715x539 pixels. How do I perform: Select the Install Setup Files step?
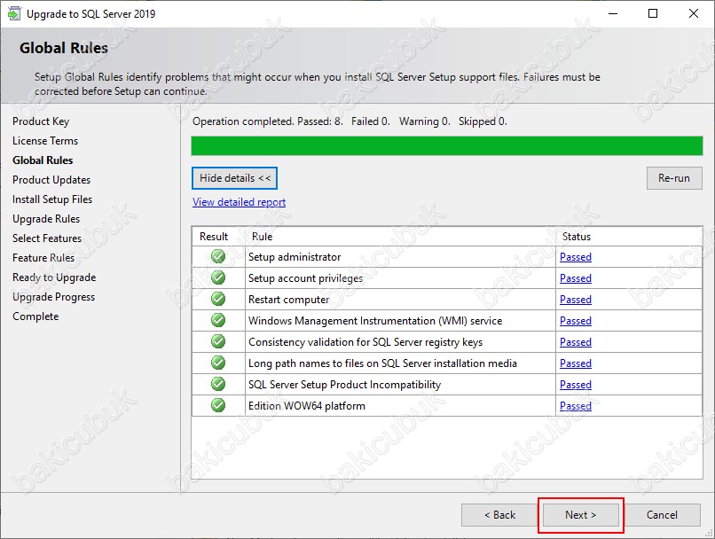click(52, 199)
